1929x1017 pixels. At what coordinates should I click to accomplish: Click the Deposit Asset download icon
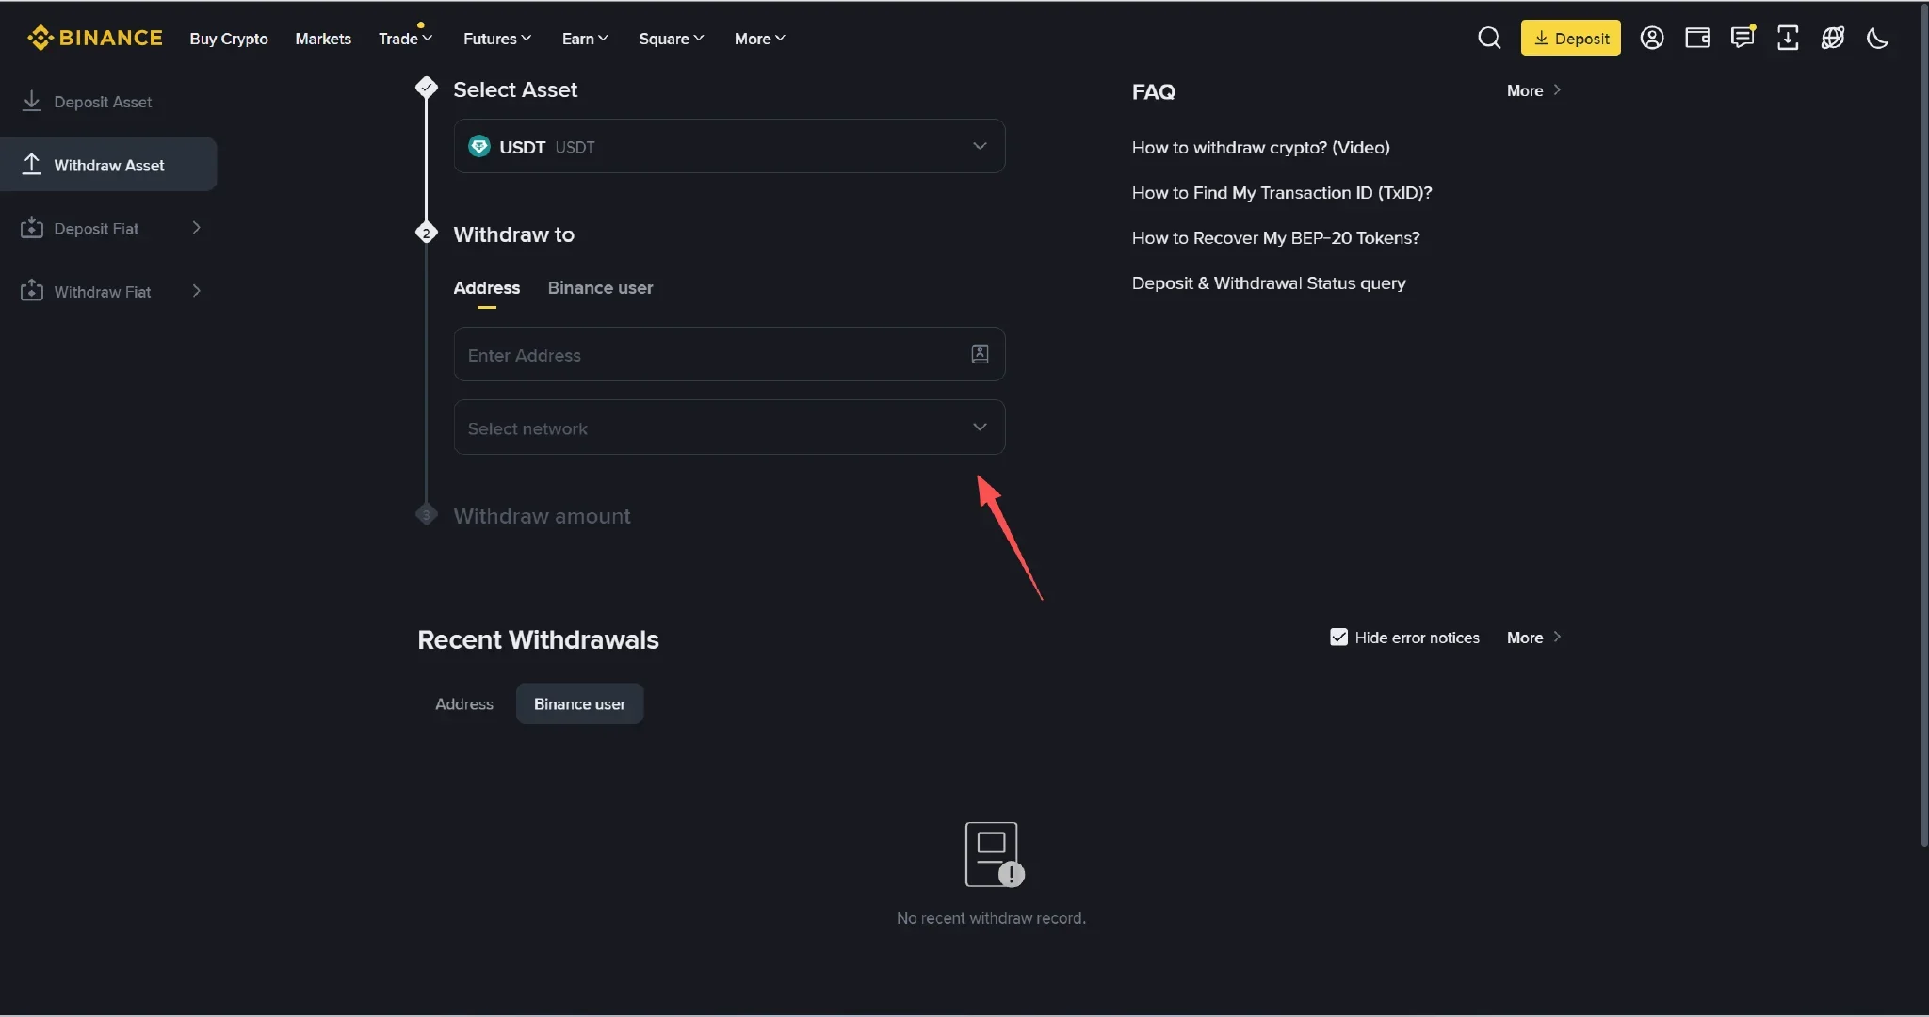point(31,101)
